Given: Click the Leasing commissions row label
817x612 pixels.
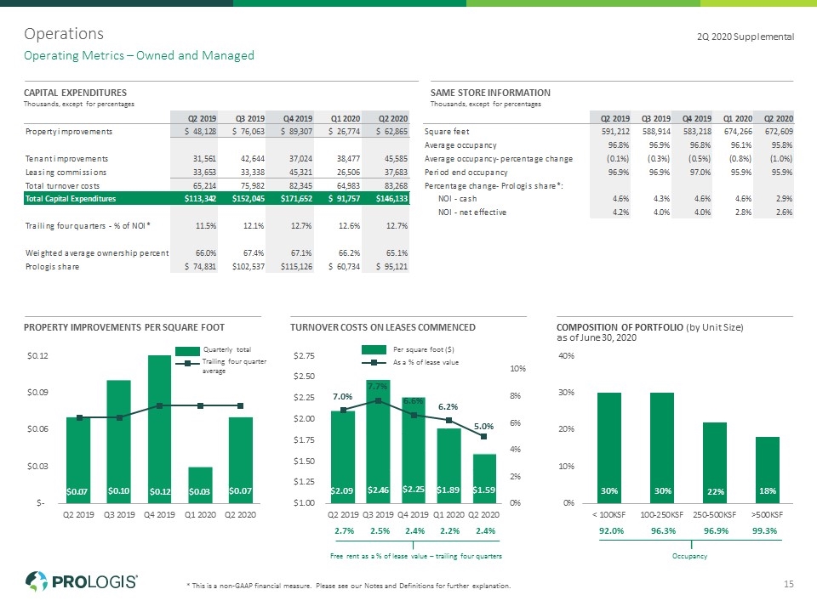Looking at the screenshot, I should coord(66,173).
